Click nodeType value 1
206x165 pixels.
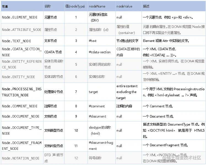point(76,17)
